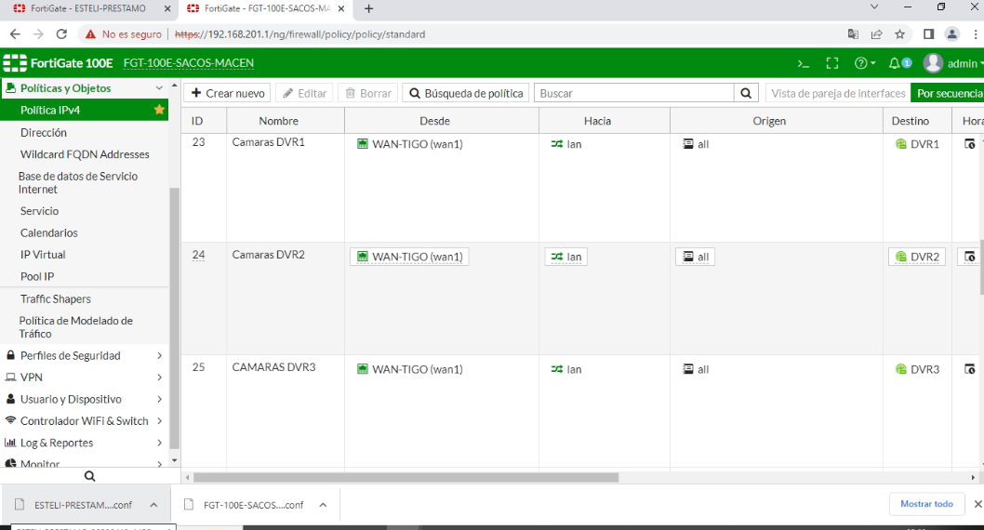Click the favorite star on Política IPv4
Image resolution: width=984 pixels, height=530 pixels.
pyautogui.click(x=159, y=110)
